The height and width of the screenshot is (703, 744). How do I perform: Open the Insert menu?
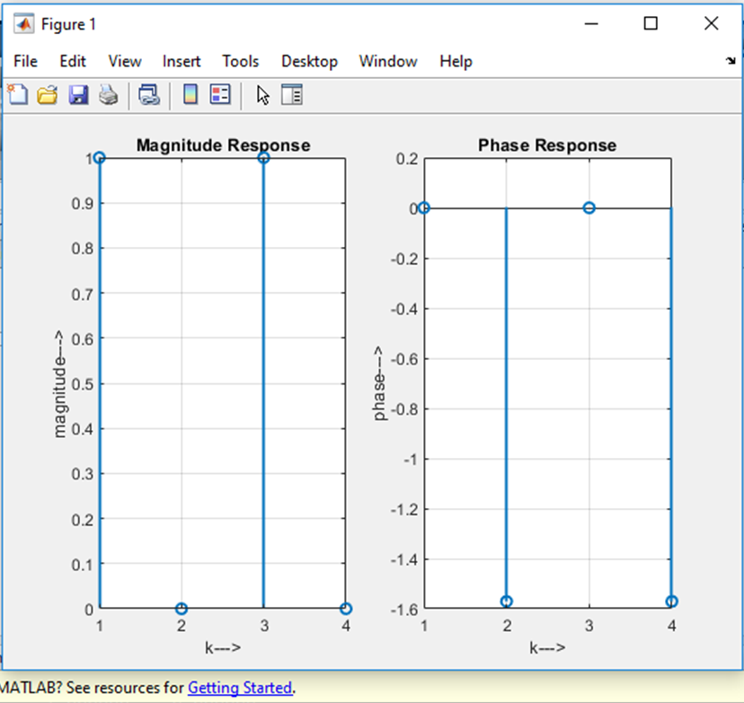(x=182, y=61)
